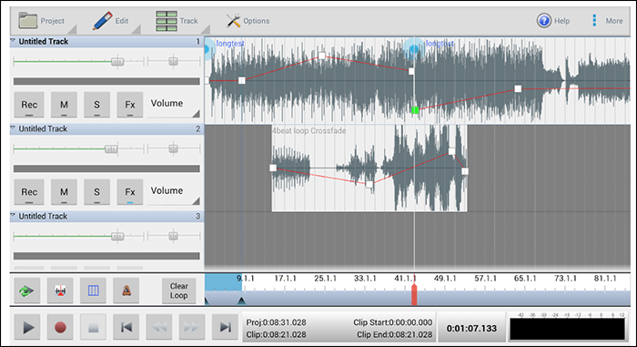The image size is (637, 347).
Task: Open the Project menu
Action: (x=42, y=21)
